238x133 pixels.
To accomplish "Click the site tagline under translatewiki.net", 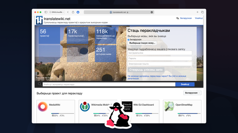I will click(75, 23).
